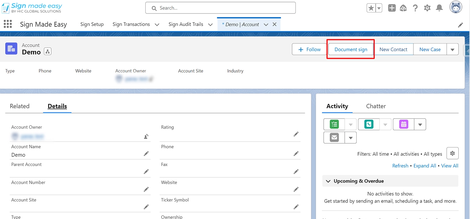The height and width of the screenshot is (219, 470).
Task: Open the New Event dropdown arrow
Action: tap(420, 124)
